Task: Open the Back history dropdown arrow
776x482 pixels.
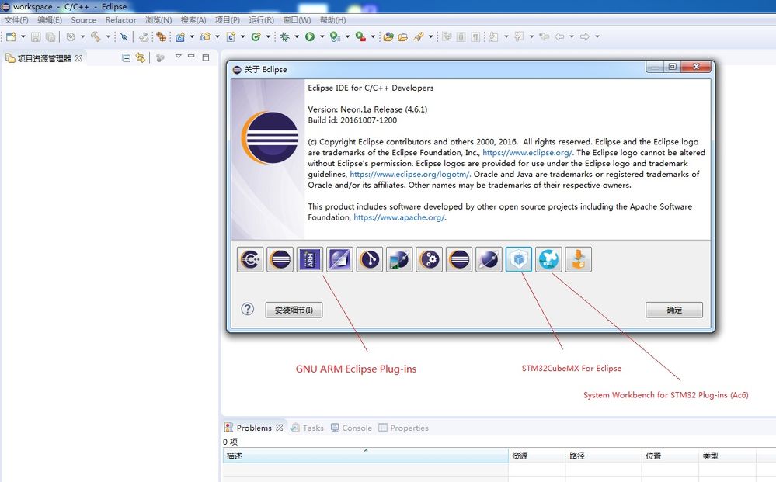Action: click(x=572, y=36)
